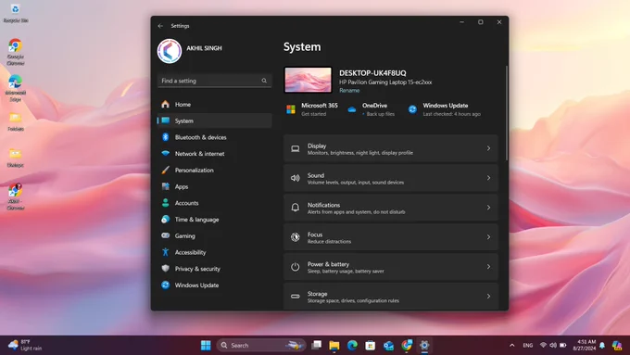Select Google Chrome desktop shortcut
Image resolution: width=630 pixels, height=355 pixels.
pyautogui.click(x=15, y=52)
